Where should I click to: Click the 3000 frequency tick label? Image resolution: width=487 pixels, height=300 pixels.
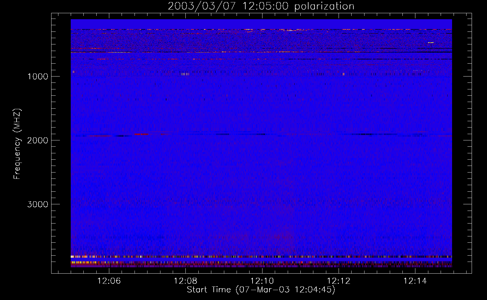tap(38, 204)
